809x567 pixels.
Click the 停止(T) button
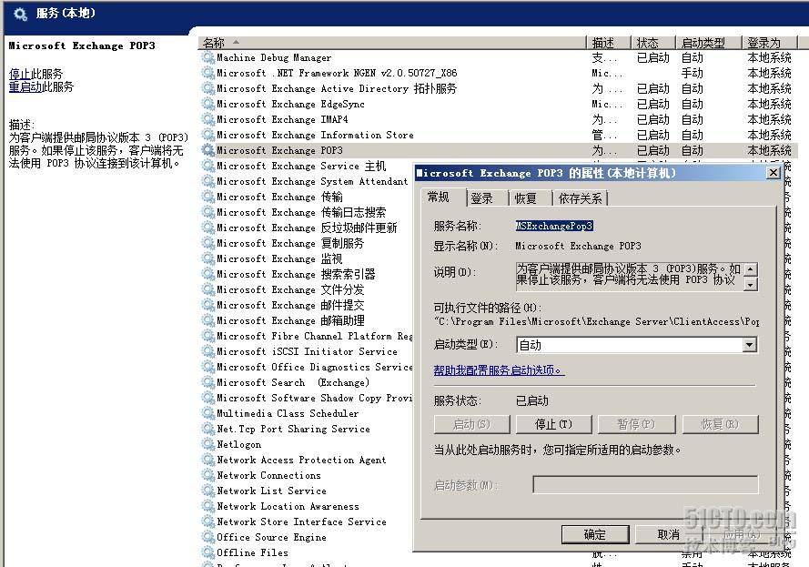(x=553, y=425)
